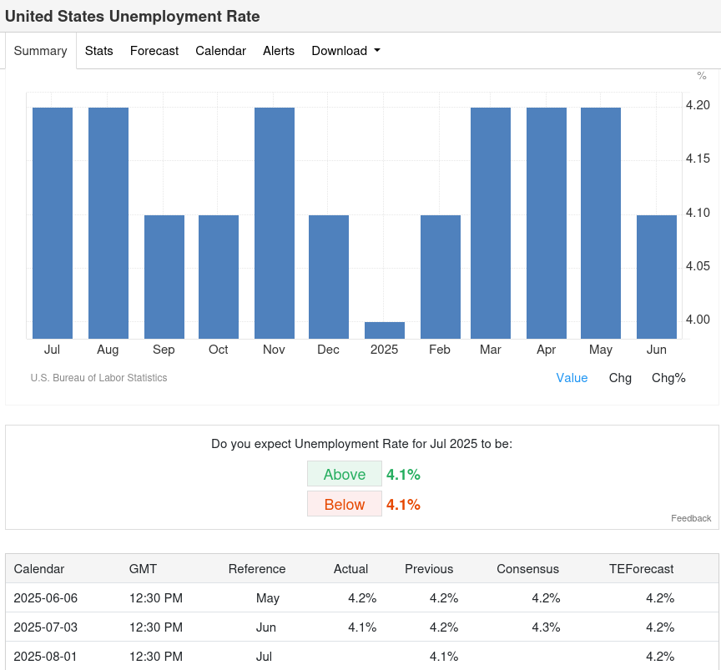Switch to the Stats tab
This screenshot has width=721, height=670.
pos(98,51)
